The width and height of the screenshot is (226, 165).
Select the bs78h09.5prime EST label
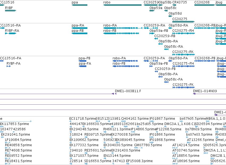[198, 129]
